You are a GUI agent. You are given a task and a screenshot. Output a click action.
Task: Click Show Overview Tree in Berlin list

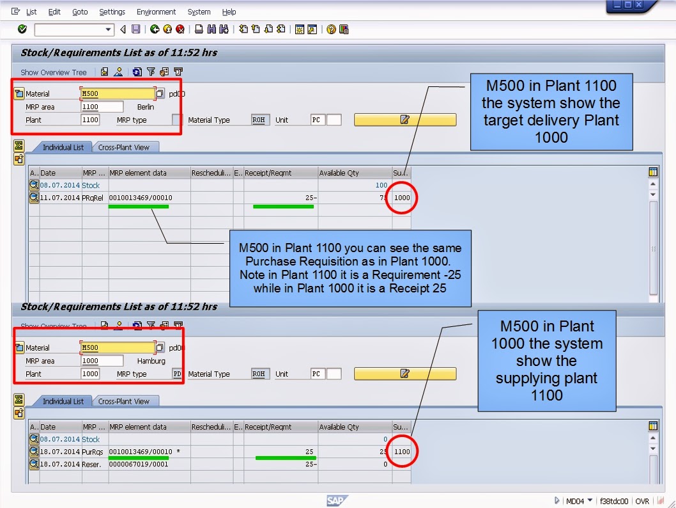54,72
